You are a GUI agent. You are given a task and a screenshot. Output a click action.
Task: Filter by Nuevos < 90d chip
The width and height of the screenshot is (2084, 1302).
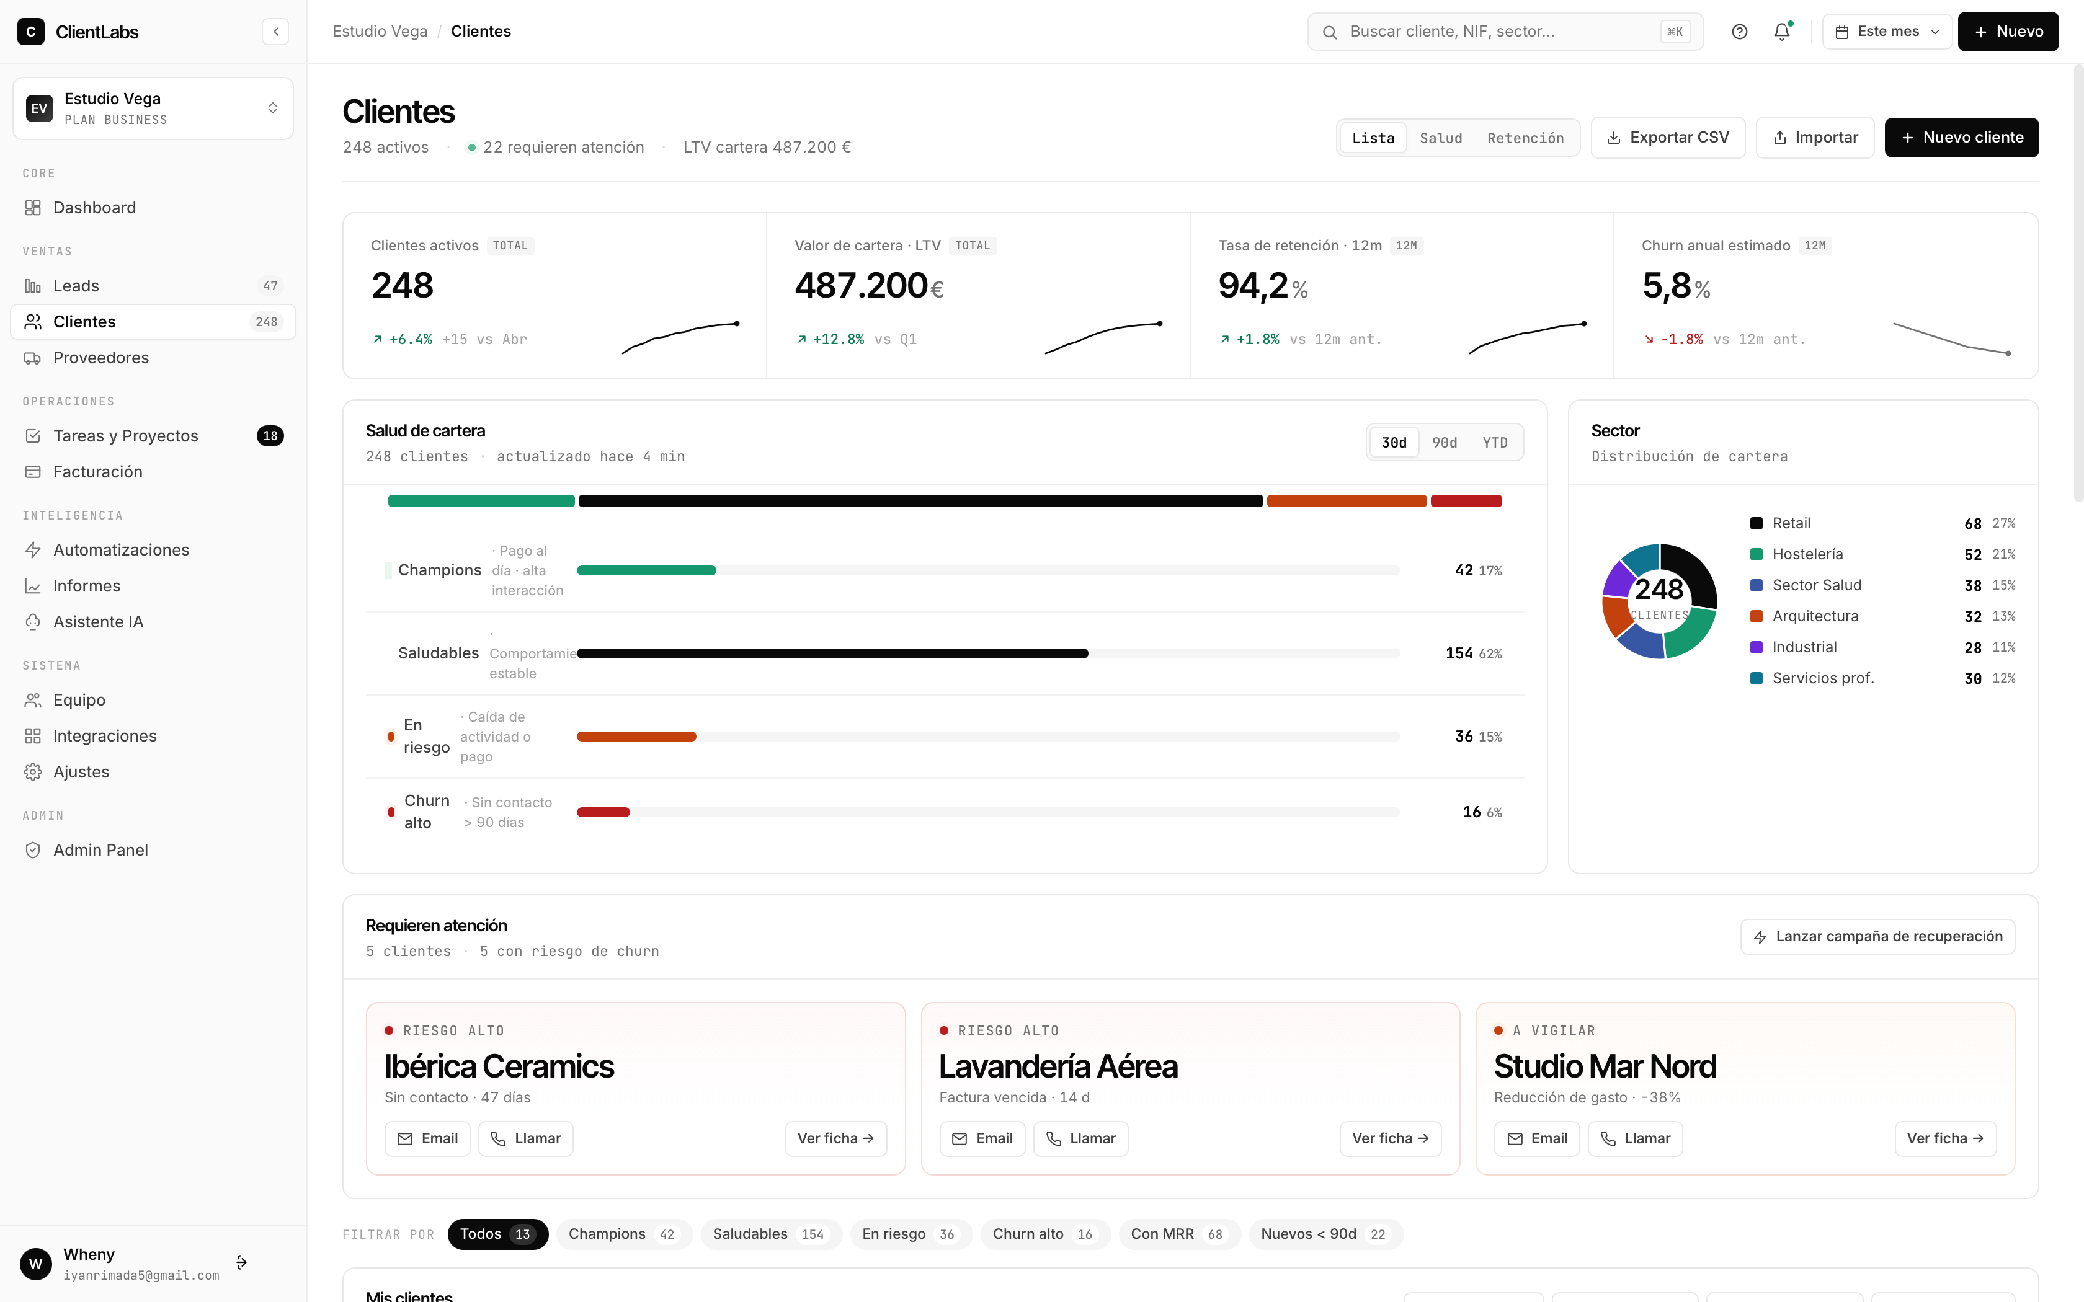(x=1325, y=1234)
